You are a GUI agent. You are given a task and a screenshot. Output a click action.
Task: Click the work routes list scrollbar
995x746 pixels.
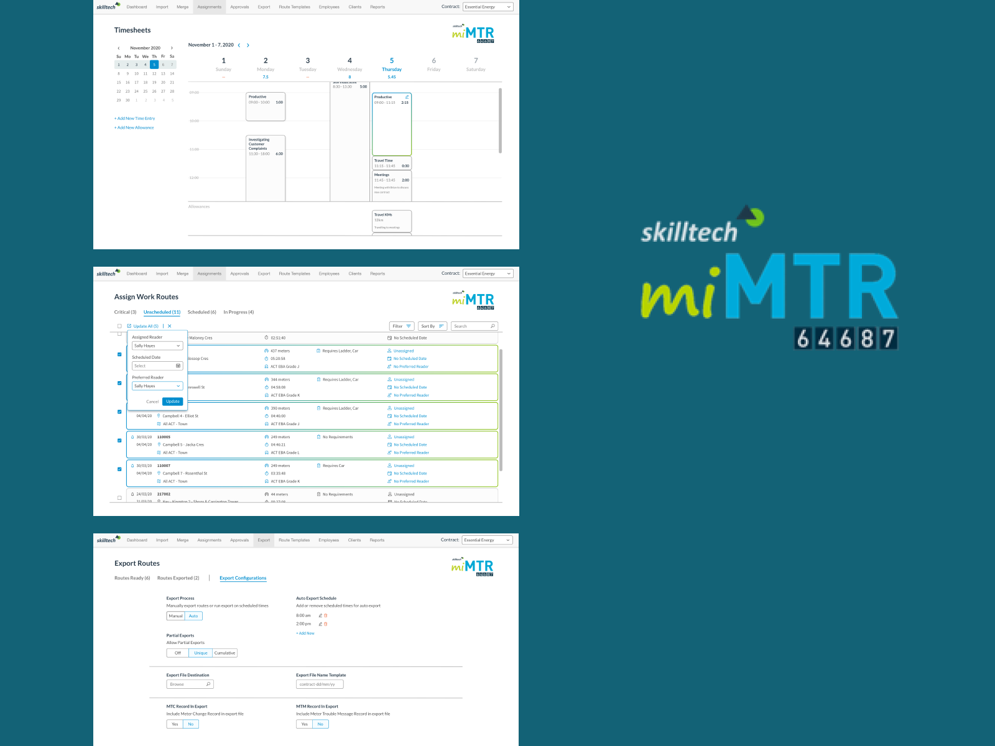click(501, 410)
